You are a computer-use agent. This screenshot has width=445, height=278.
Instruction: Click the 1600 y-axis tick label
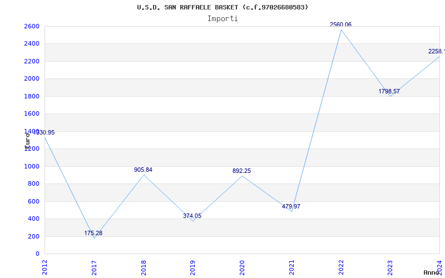(32, 114)
